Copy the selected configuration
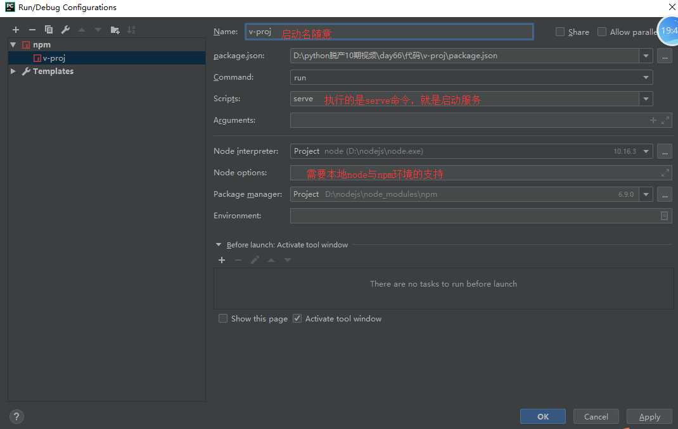678x429 pixels. 48,29
